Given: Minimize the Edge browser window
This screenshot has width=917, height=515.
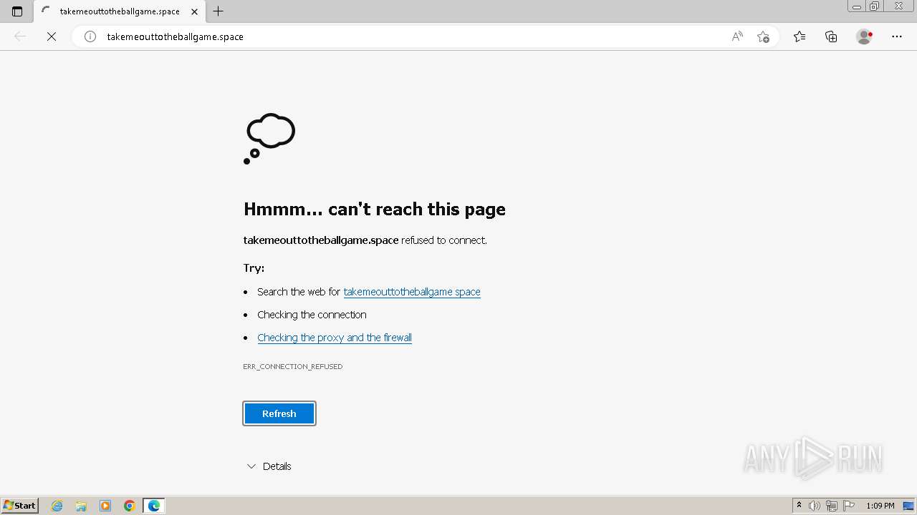Looking at the screenshot, I should coord(857,6).
